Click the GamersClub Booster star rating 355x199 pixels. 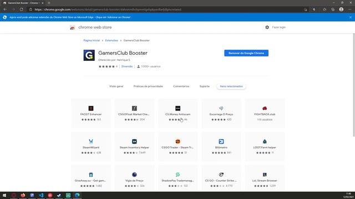(106, 66)
